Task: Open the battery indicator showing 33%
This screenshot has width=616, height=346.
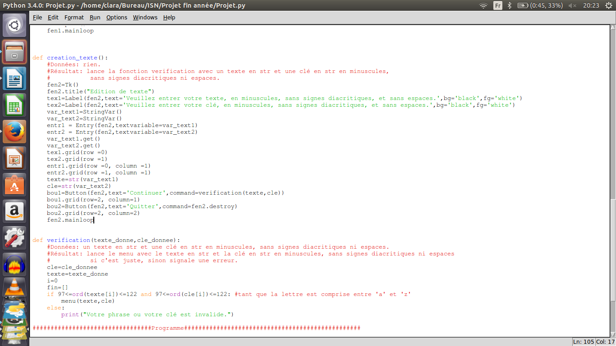Action: click(x=540, y=5)
